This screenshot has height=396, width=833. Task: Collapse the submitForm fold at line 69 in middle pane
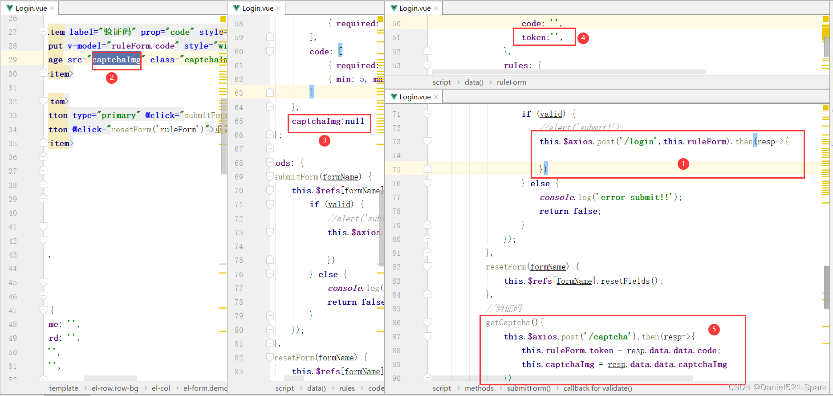tap(270, 176)
